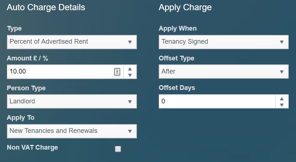Click the Auto Charge Details heading
Image resolution: width=296 pixels, height=162 pixels.
46,8
